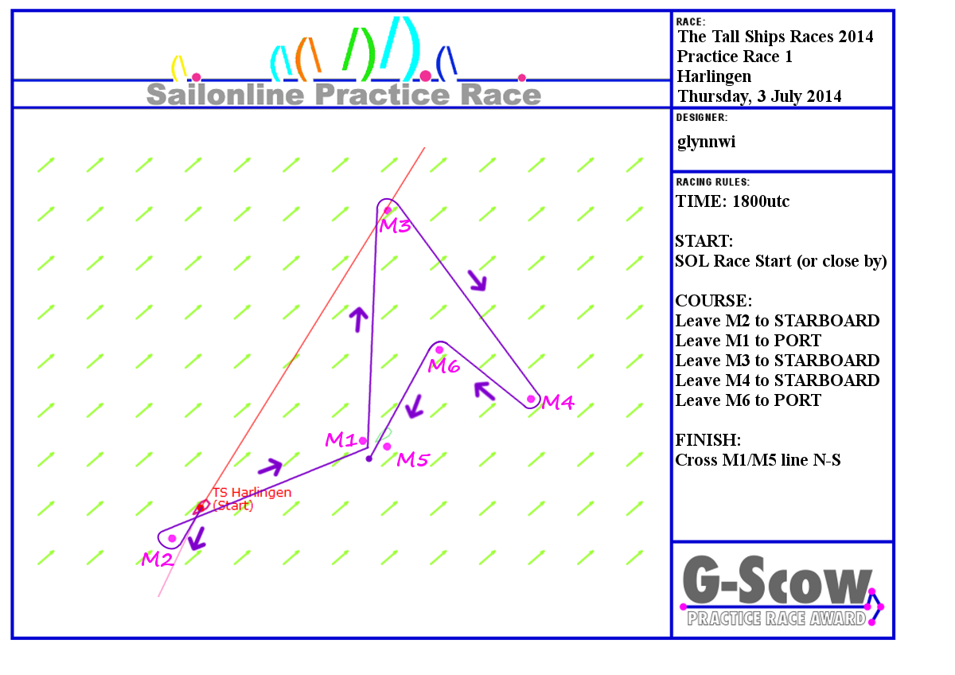This screenshot has width=955, height=675.
Task: Click the M5 mark label
Action: (413, 459)
